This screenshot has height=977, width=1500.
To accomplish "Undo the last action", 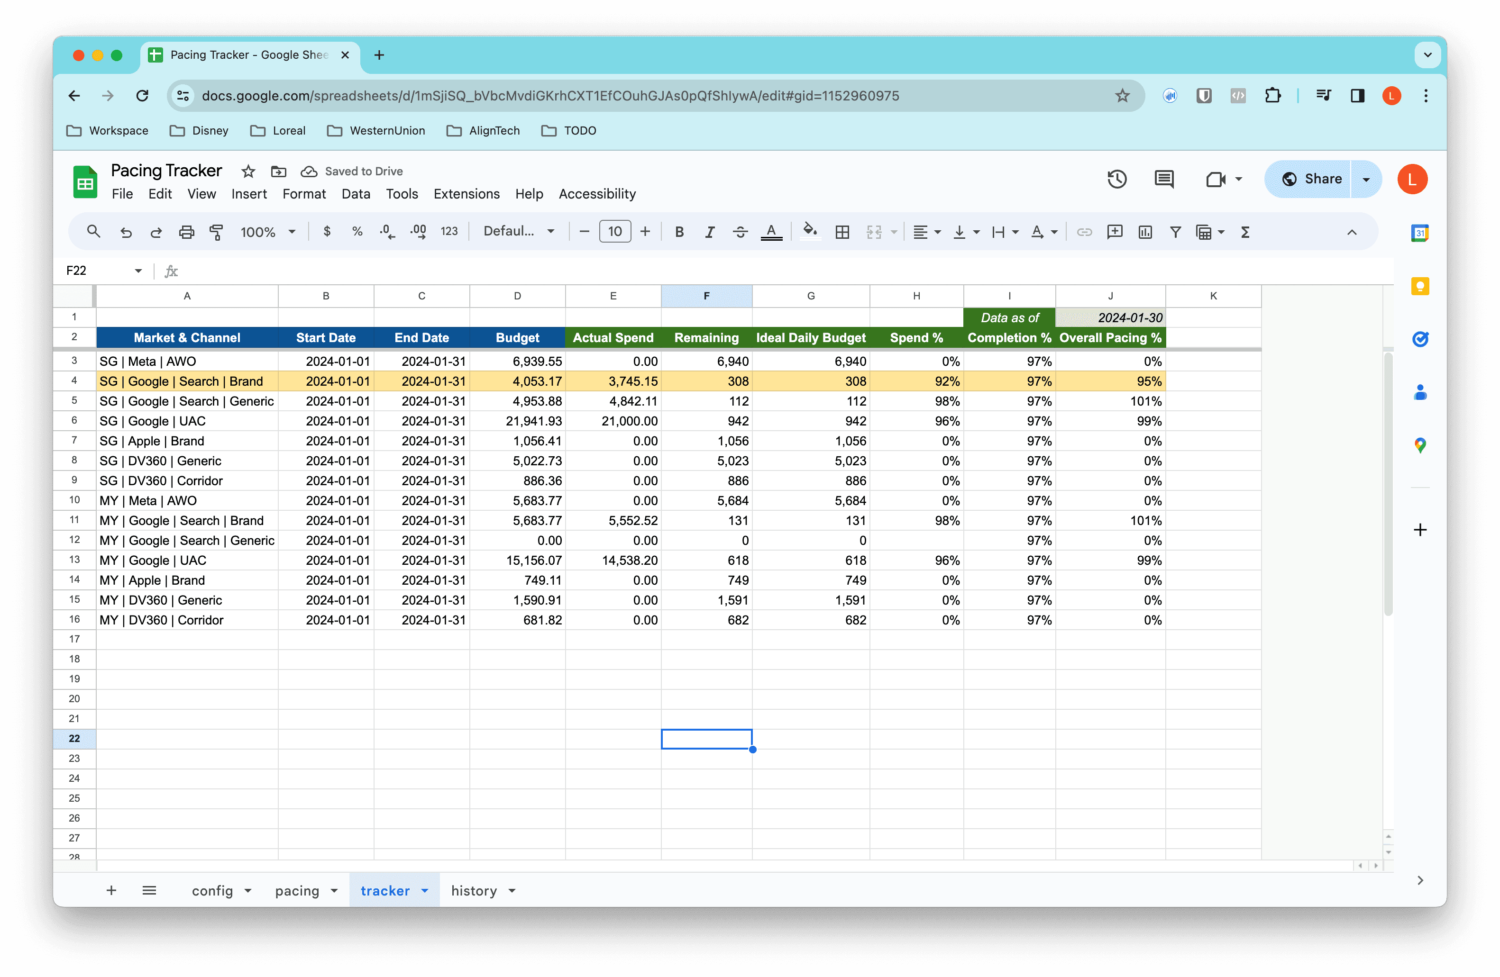I will point(126,232).
